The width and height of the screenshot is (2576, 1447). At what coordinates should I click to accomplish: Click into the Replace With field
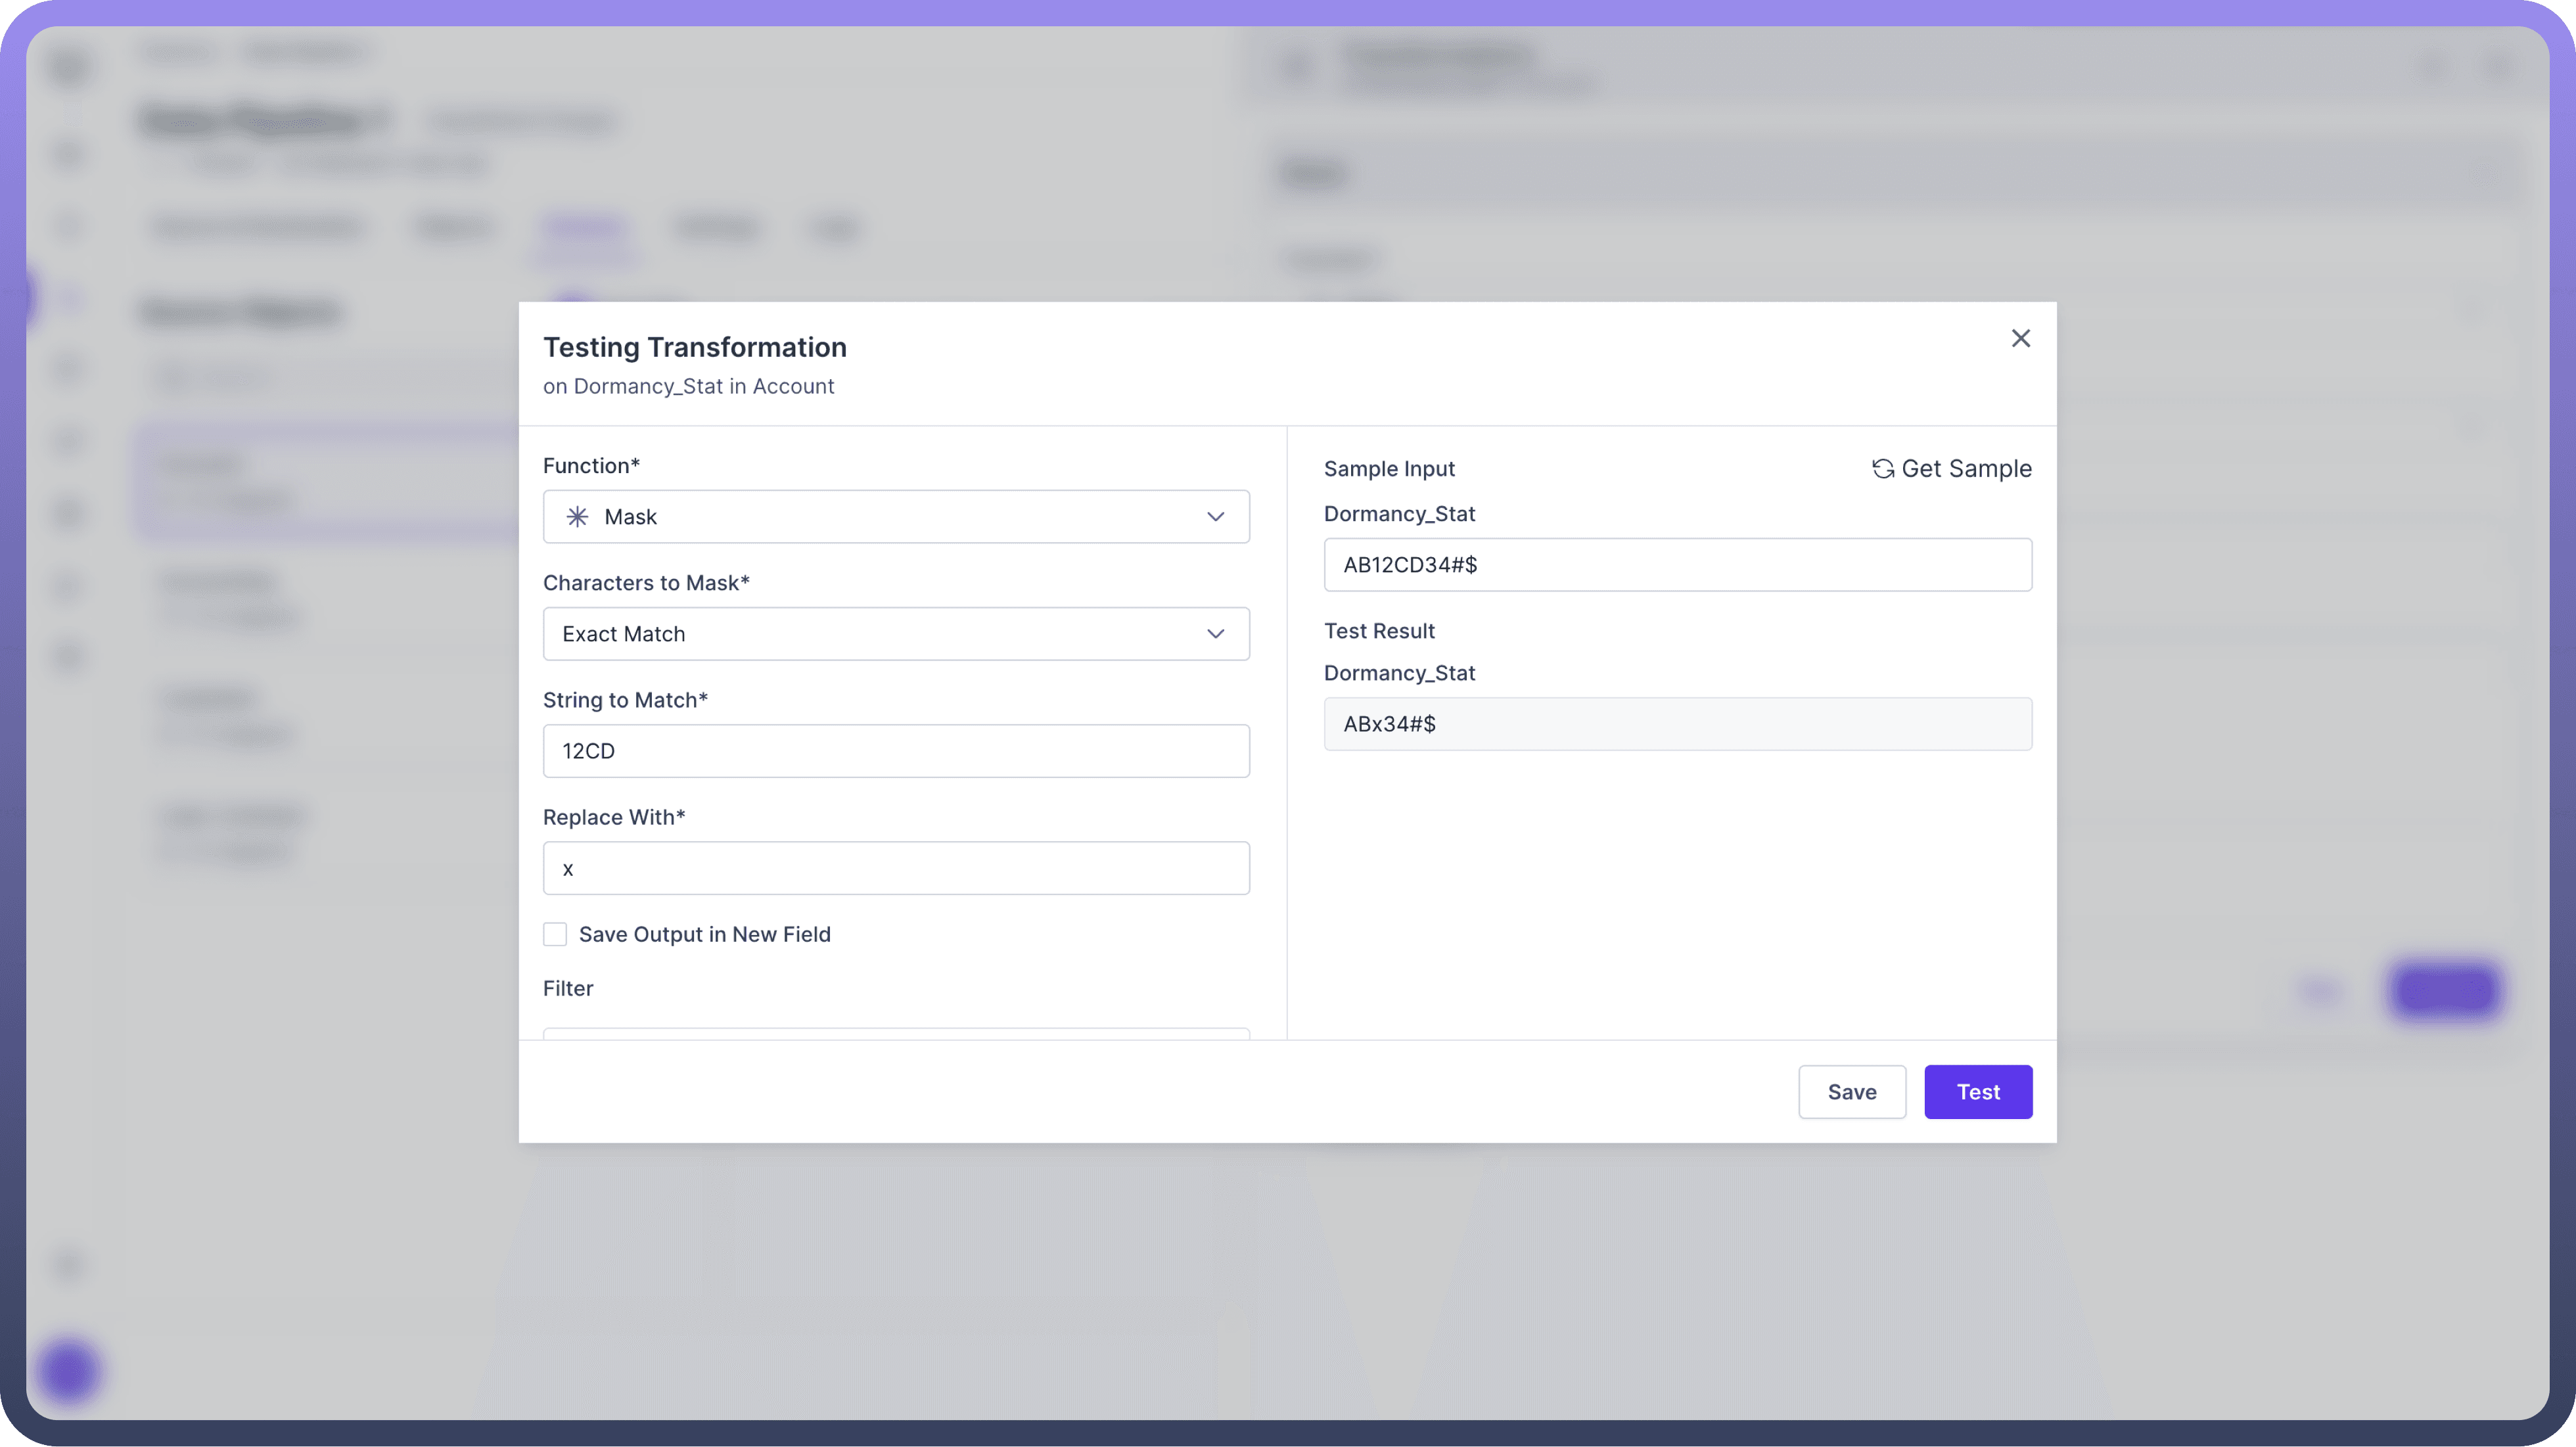[x=895, y=868]
